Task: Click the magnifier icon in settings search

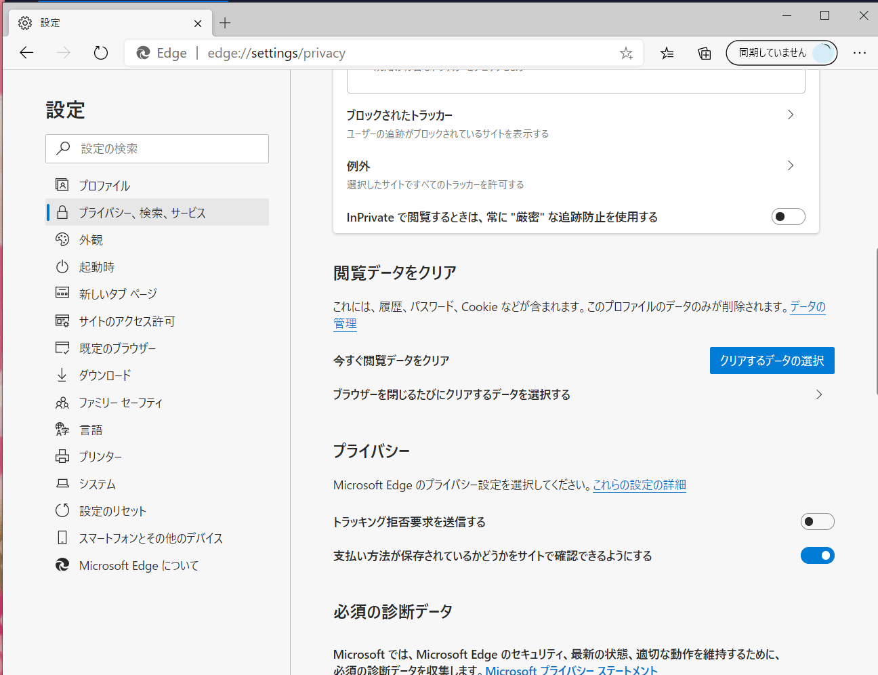Action: (x=63, y=148)
